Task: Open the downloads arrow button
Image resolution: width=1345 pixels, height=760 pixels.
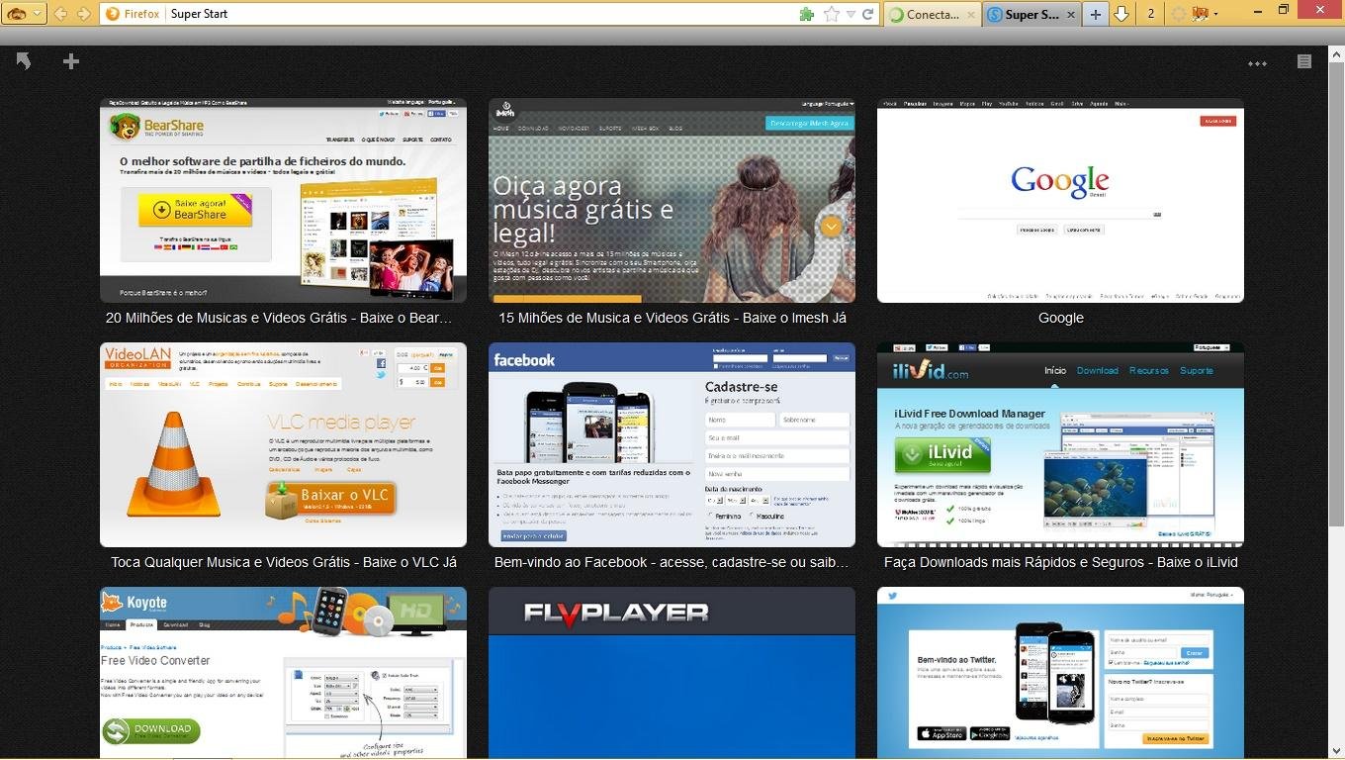Action: [x=1121, y=14]
